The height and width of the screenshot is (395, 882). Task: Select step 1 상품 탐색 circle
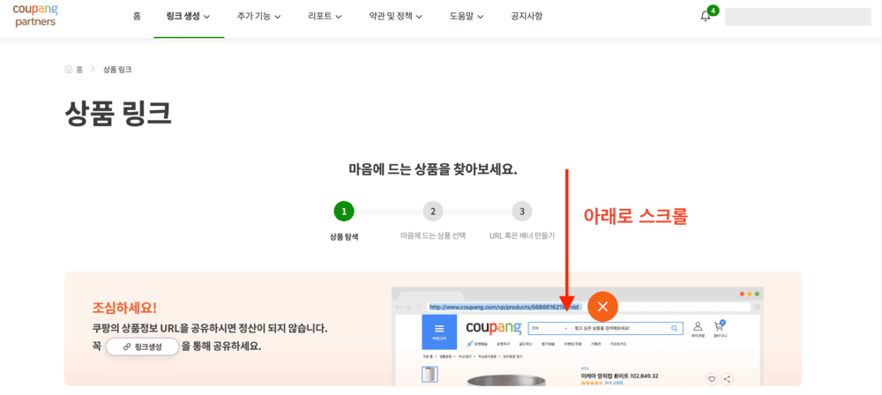(344, 212)
